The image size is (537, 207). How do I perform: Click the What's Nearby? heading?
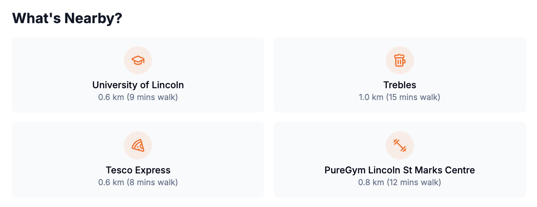click(x=67, y=18)
